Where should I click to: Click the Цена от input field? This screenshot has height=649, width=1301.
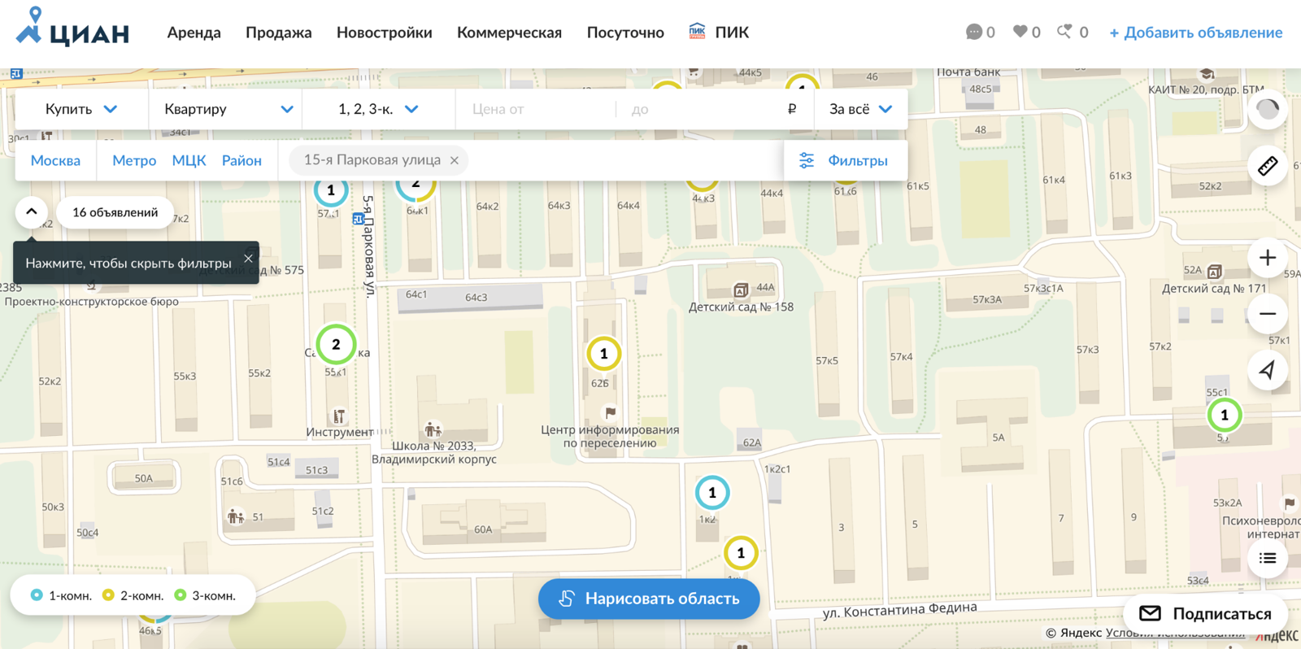(x=537, y=109)
